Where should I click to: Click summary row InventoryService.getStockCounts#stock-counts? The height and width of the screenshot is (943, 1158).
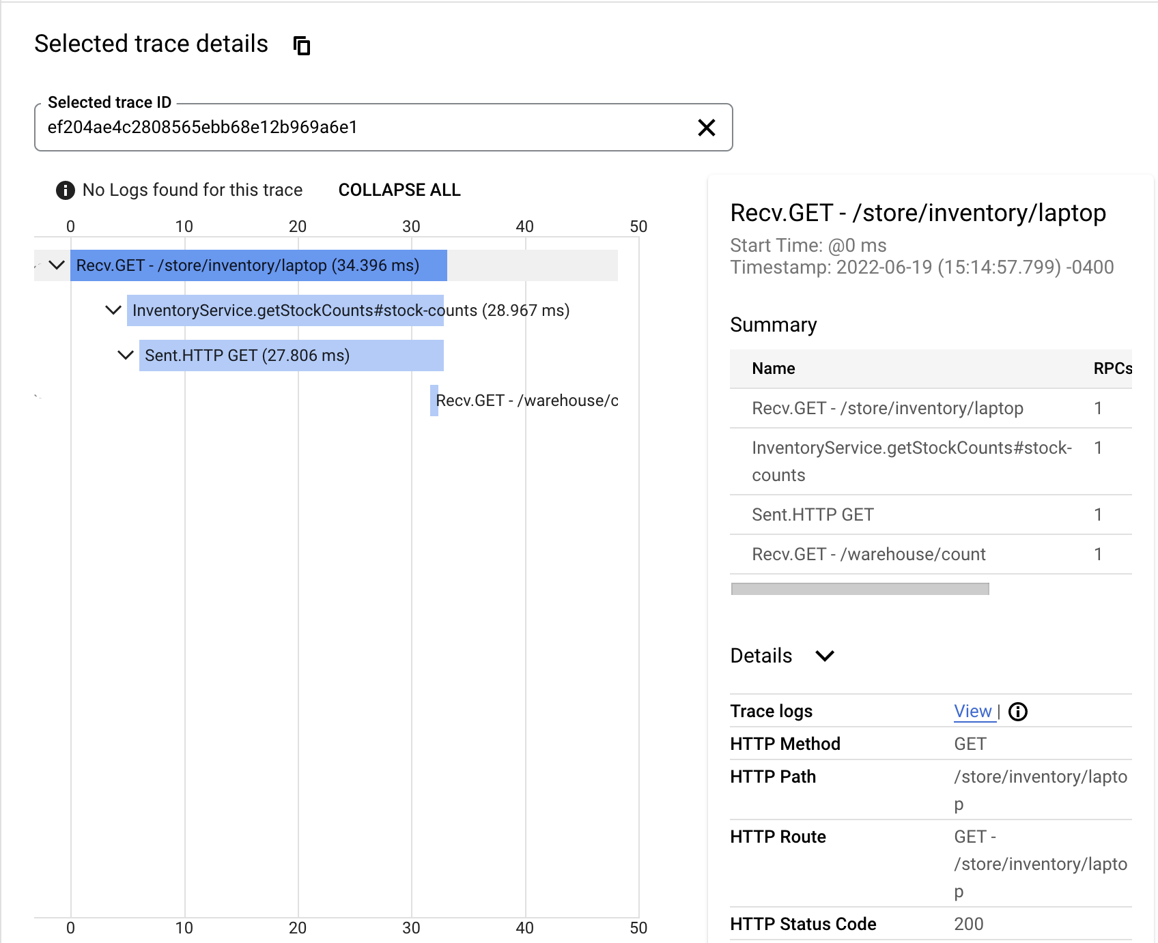[x=931, y=462]
